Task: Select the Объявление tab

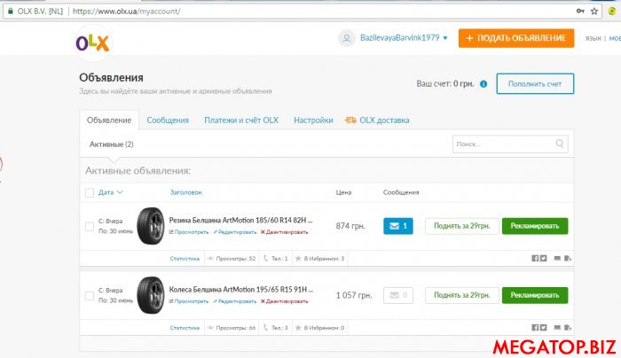Action: [x=109, y=121]
